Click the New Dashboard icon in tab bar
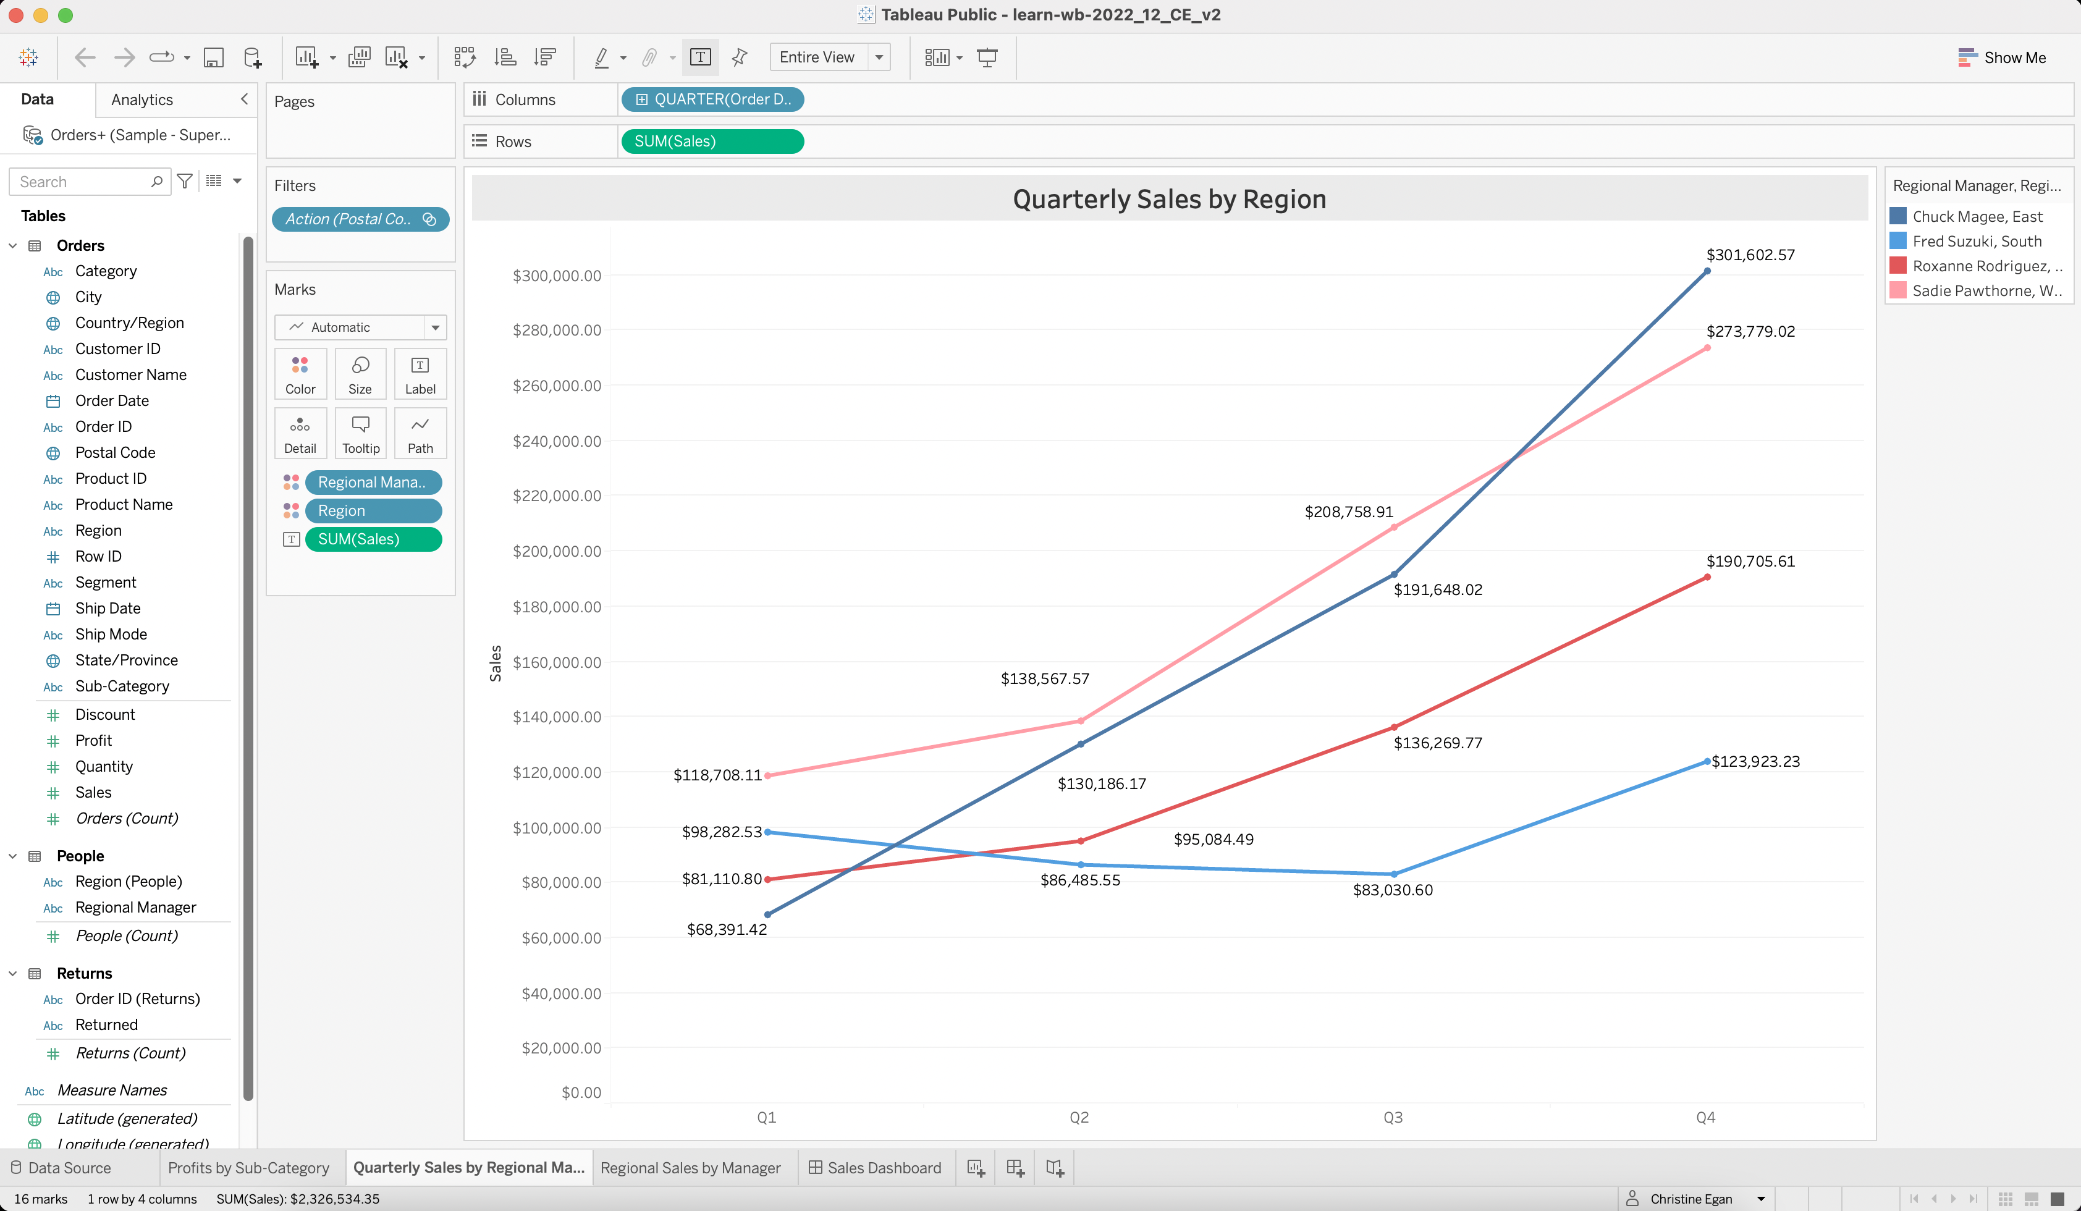 1015,1167
